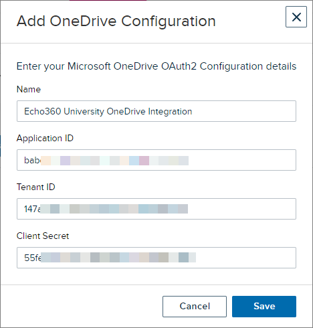The width and height of the screenshot is (313, 328).
Task: Focus the Name input field
Action: [156, 111]
